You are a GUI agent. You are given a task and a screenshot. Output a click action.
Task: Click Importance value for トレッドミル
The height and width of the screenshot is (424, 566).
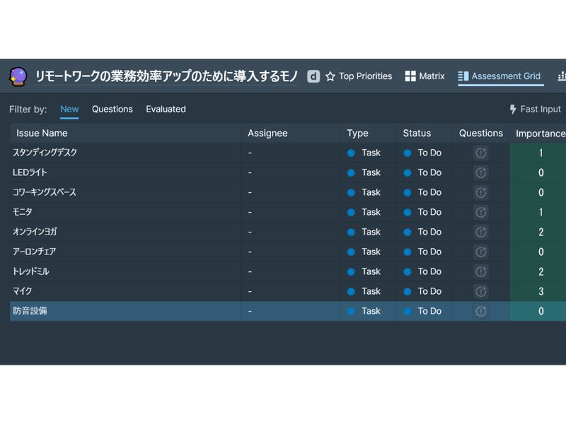(541, 271)
